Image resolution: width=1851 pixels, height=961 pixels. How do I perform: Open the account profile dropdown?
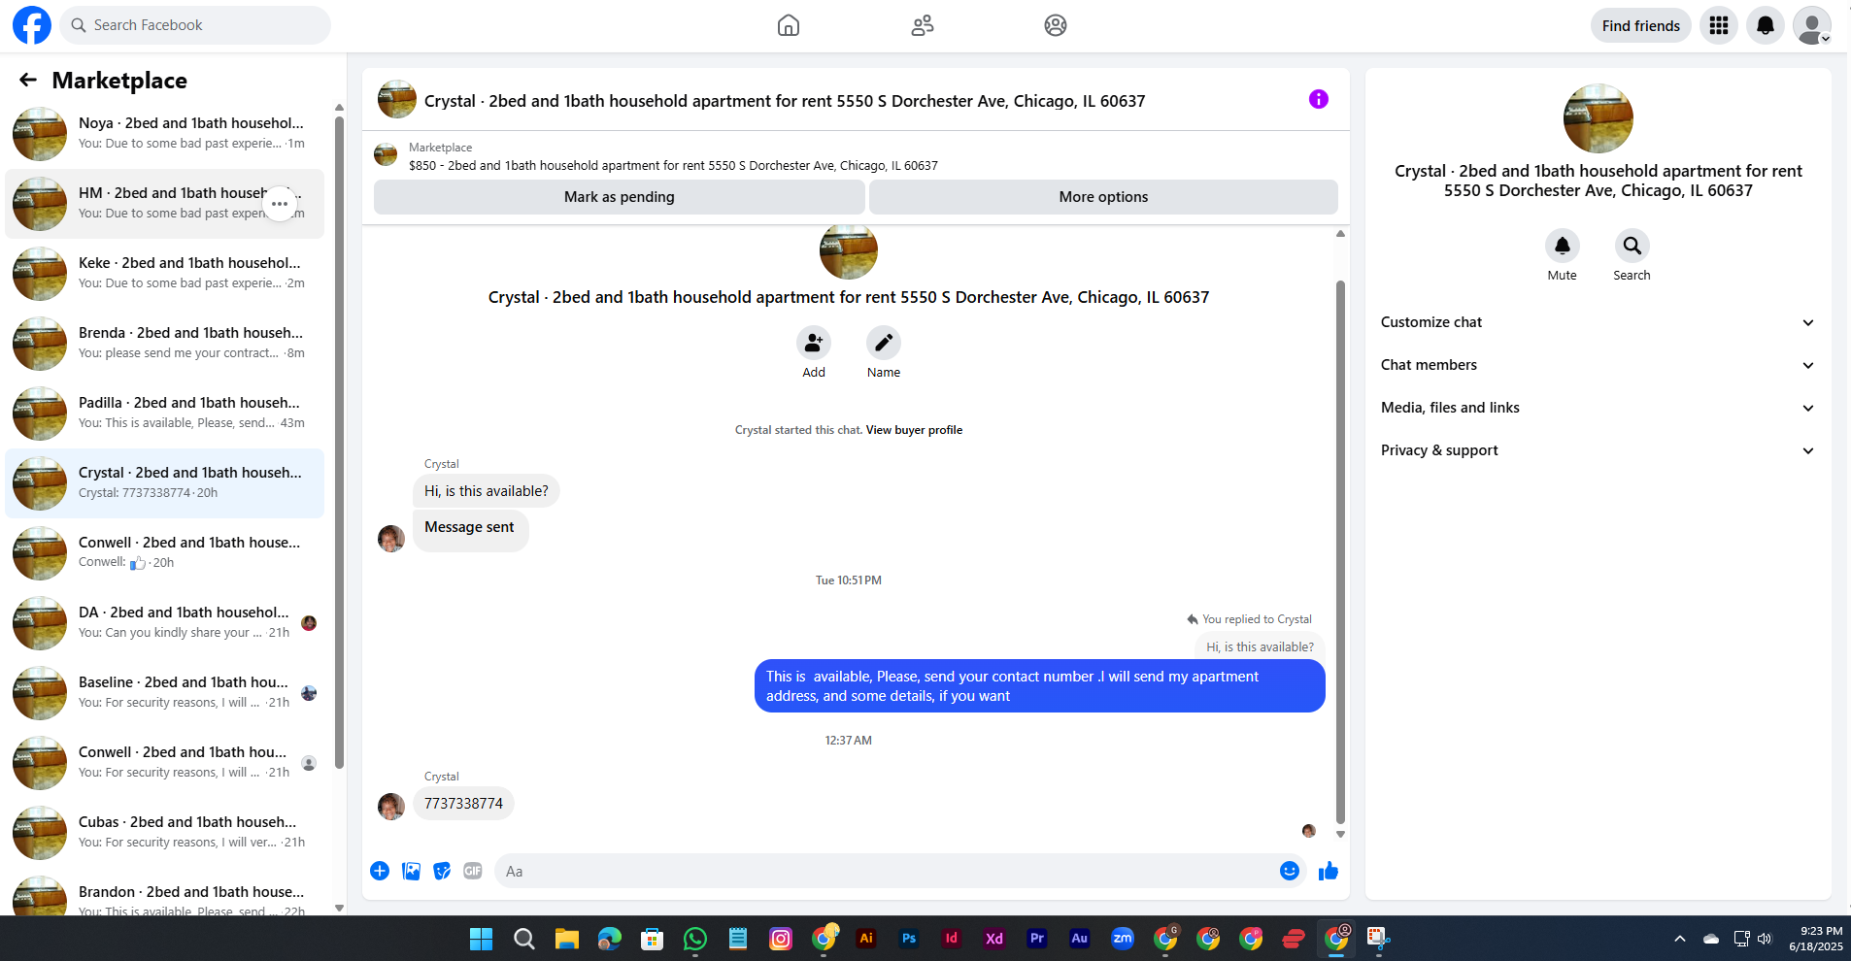click(x=1812, y=25)
